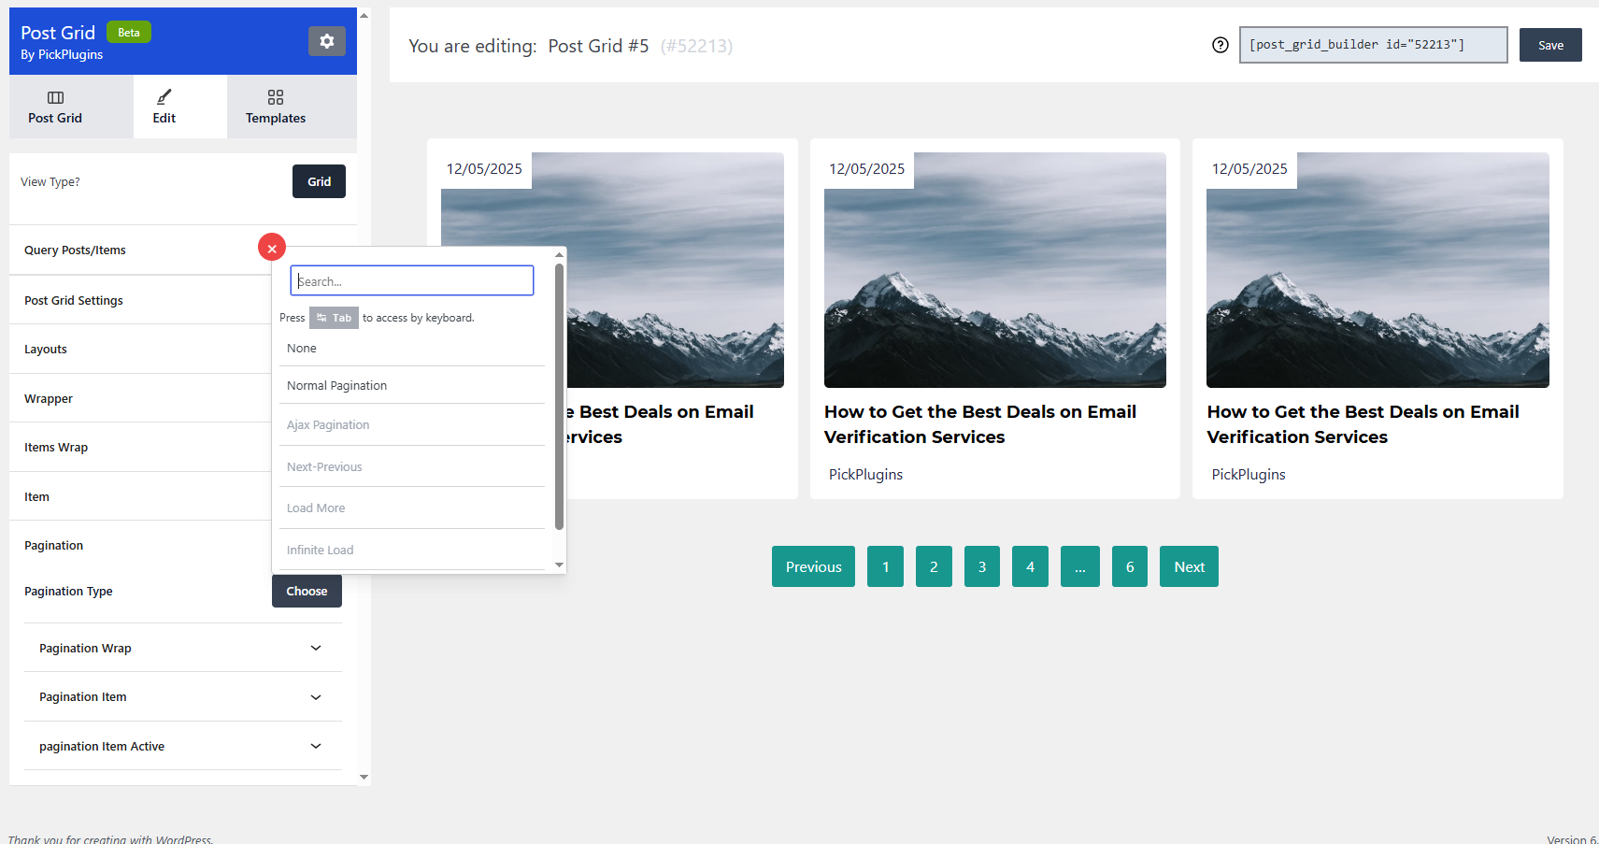Click PickPlugins author on middle post

pyautogui.click(x=865, y=474)
